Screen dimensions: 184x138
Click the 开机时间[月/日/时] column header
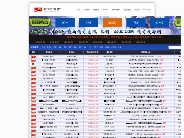point(93,52)
